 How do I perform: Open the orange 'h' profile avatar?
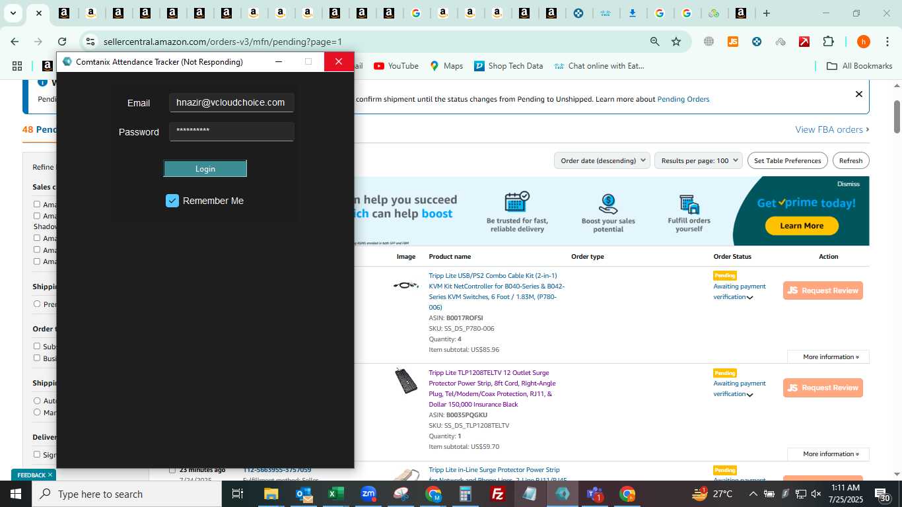pyautogui.click(x=863, y=42)
